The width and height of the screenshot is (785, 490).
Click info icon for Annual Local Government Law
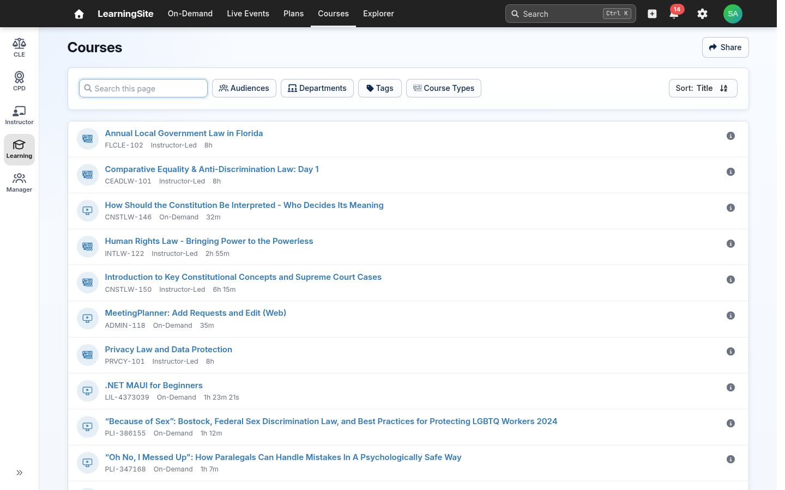pos(730,136)
